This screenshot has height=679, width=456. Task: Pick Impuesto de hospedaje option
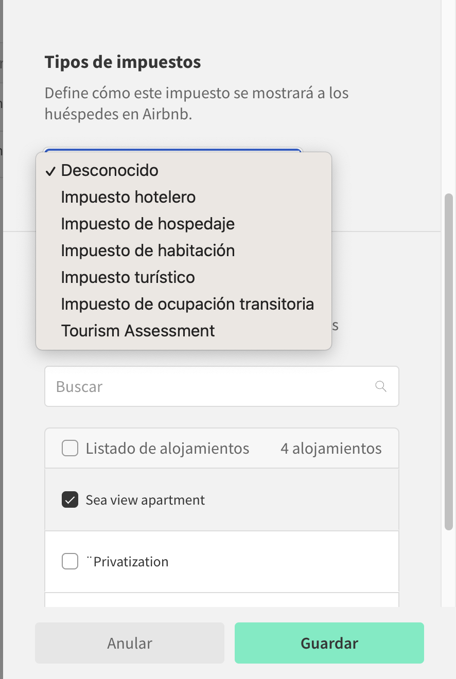click(148, 224)
